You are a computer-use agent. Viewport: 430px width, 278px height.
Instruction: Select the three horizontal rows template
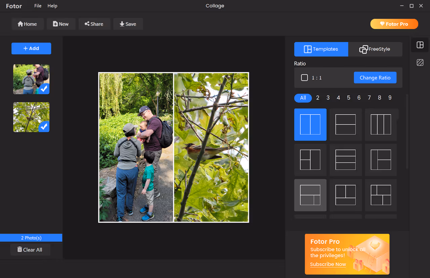[x=345, y=160]
